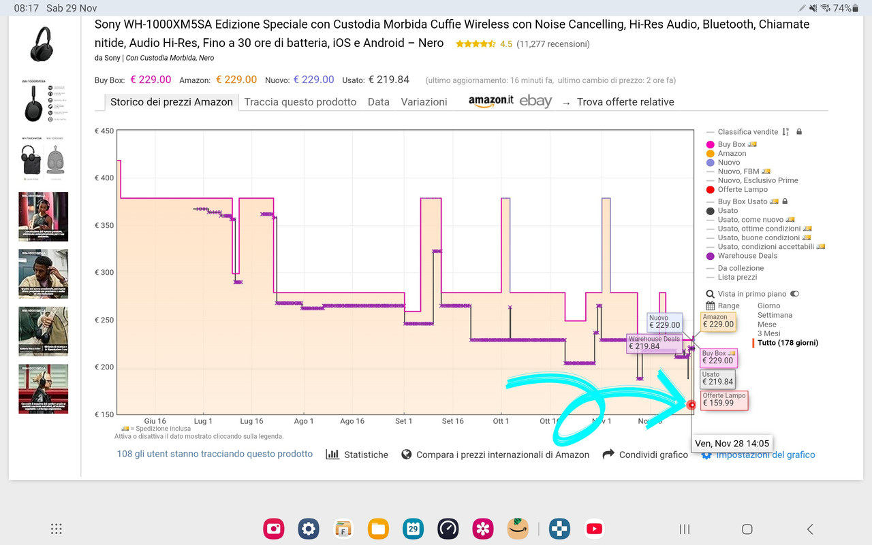This screenshot has height=545, width=872.
Task: Open the Settings gear app in the dock
Action: (x=309, y=529)
